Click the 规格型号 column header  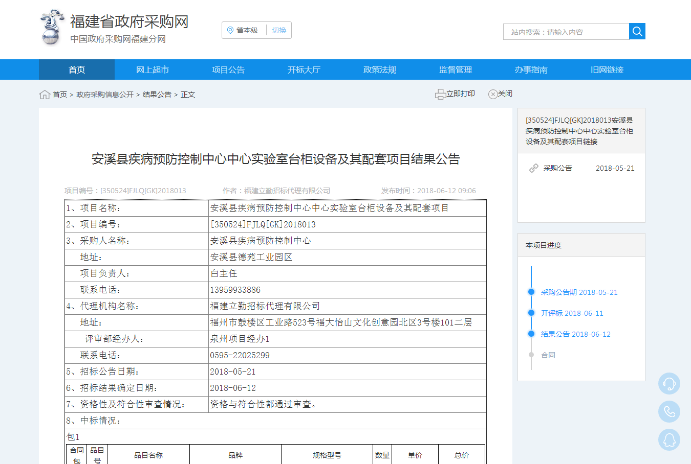coord(327,455)
